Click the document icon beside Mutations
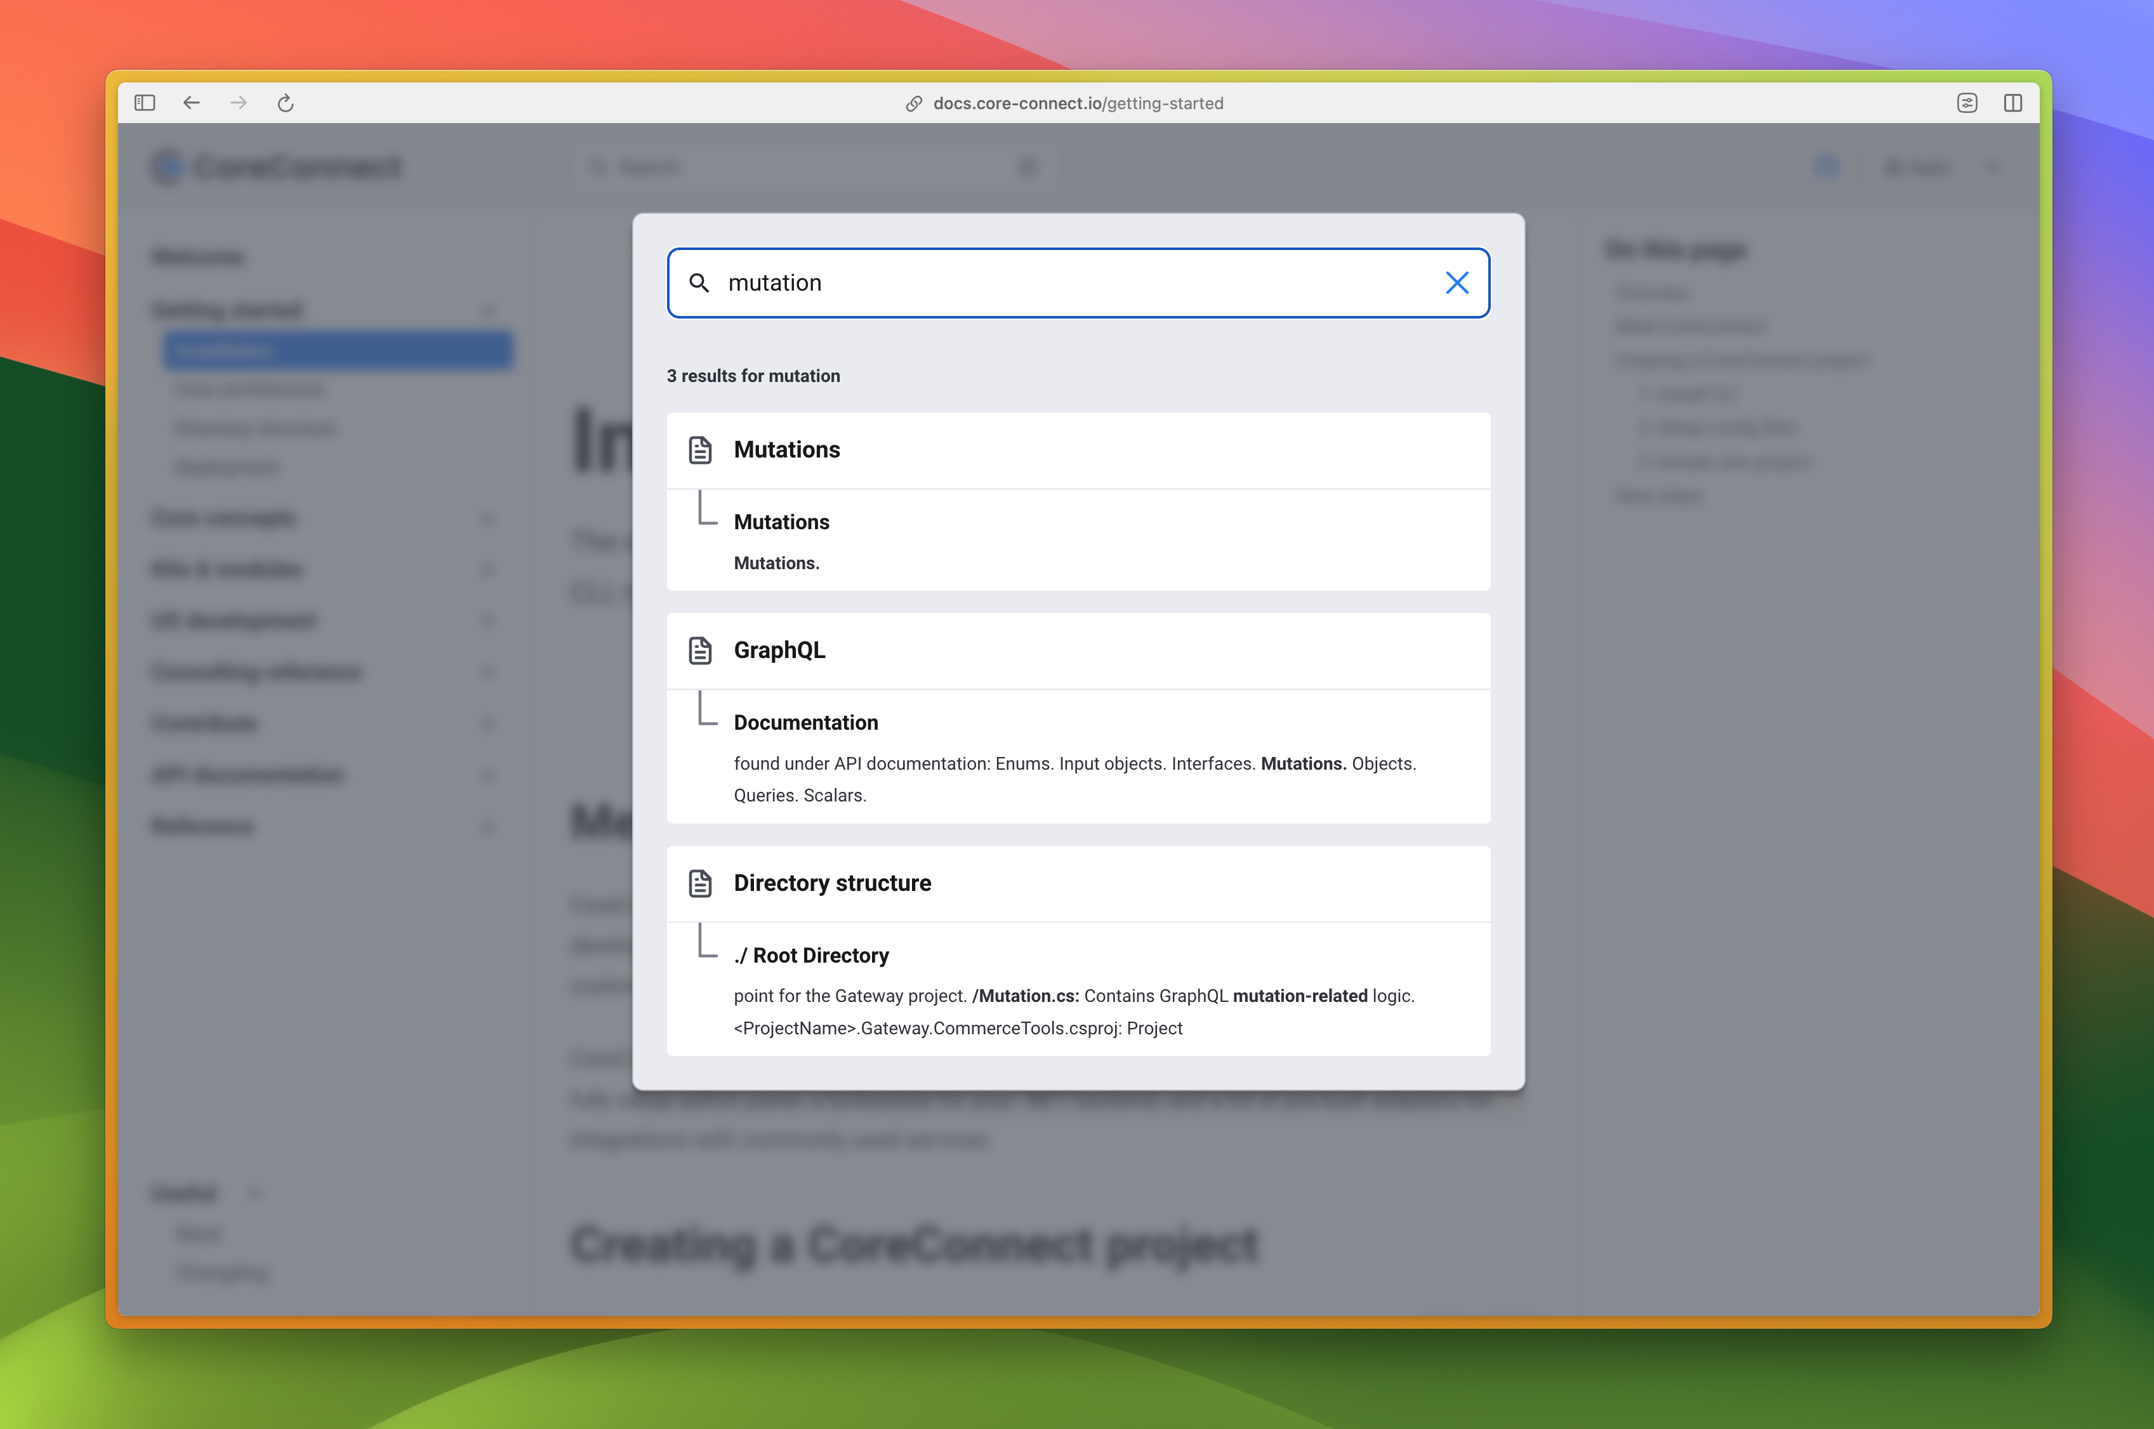Image resolution: width=2154 pixels, height=1429 pixels. tap(700, 450)
